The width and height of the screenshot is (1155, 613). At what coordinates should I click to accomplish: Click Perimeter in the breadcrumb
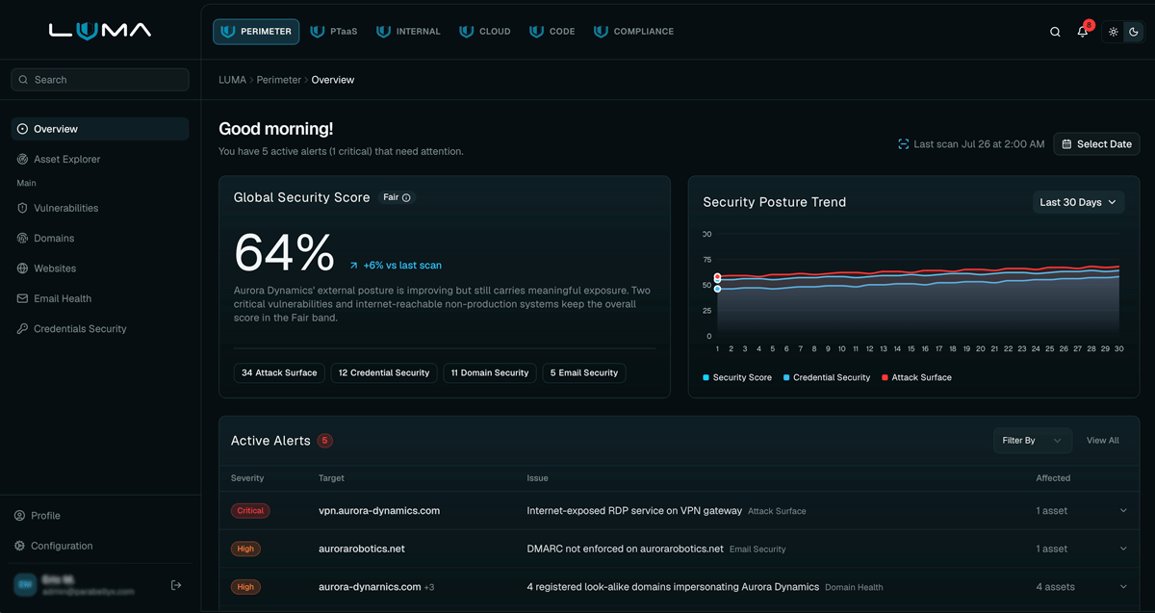279,80
